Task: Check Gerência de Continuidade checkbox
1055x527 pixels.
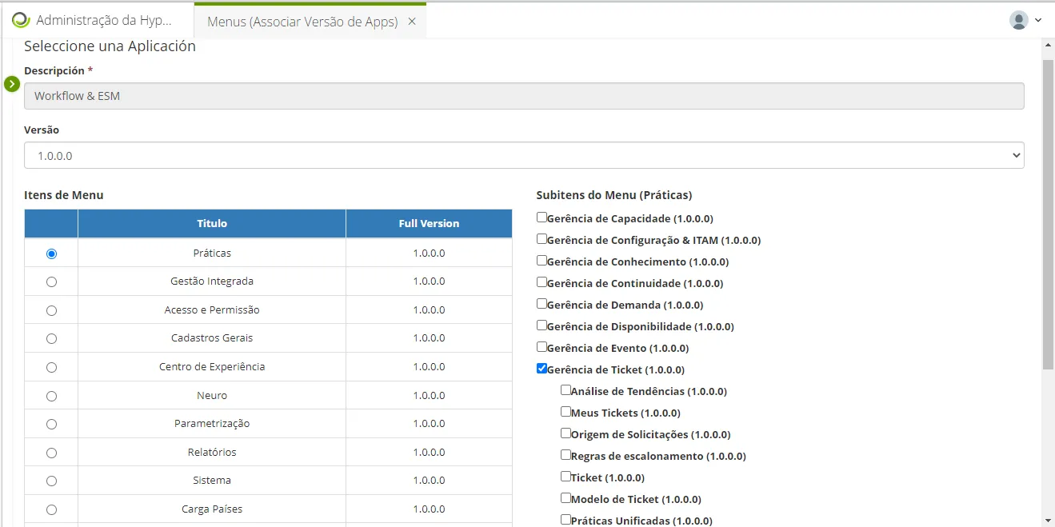Action: [541, 282]
